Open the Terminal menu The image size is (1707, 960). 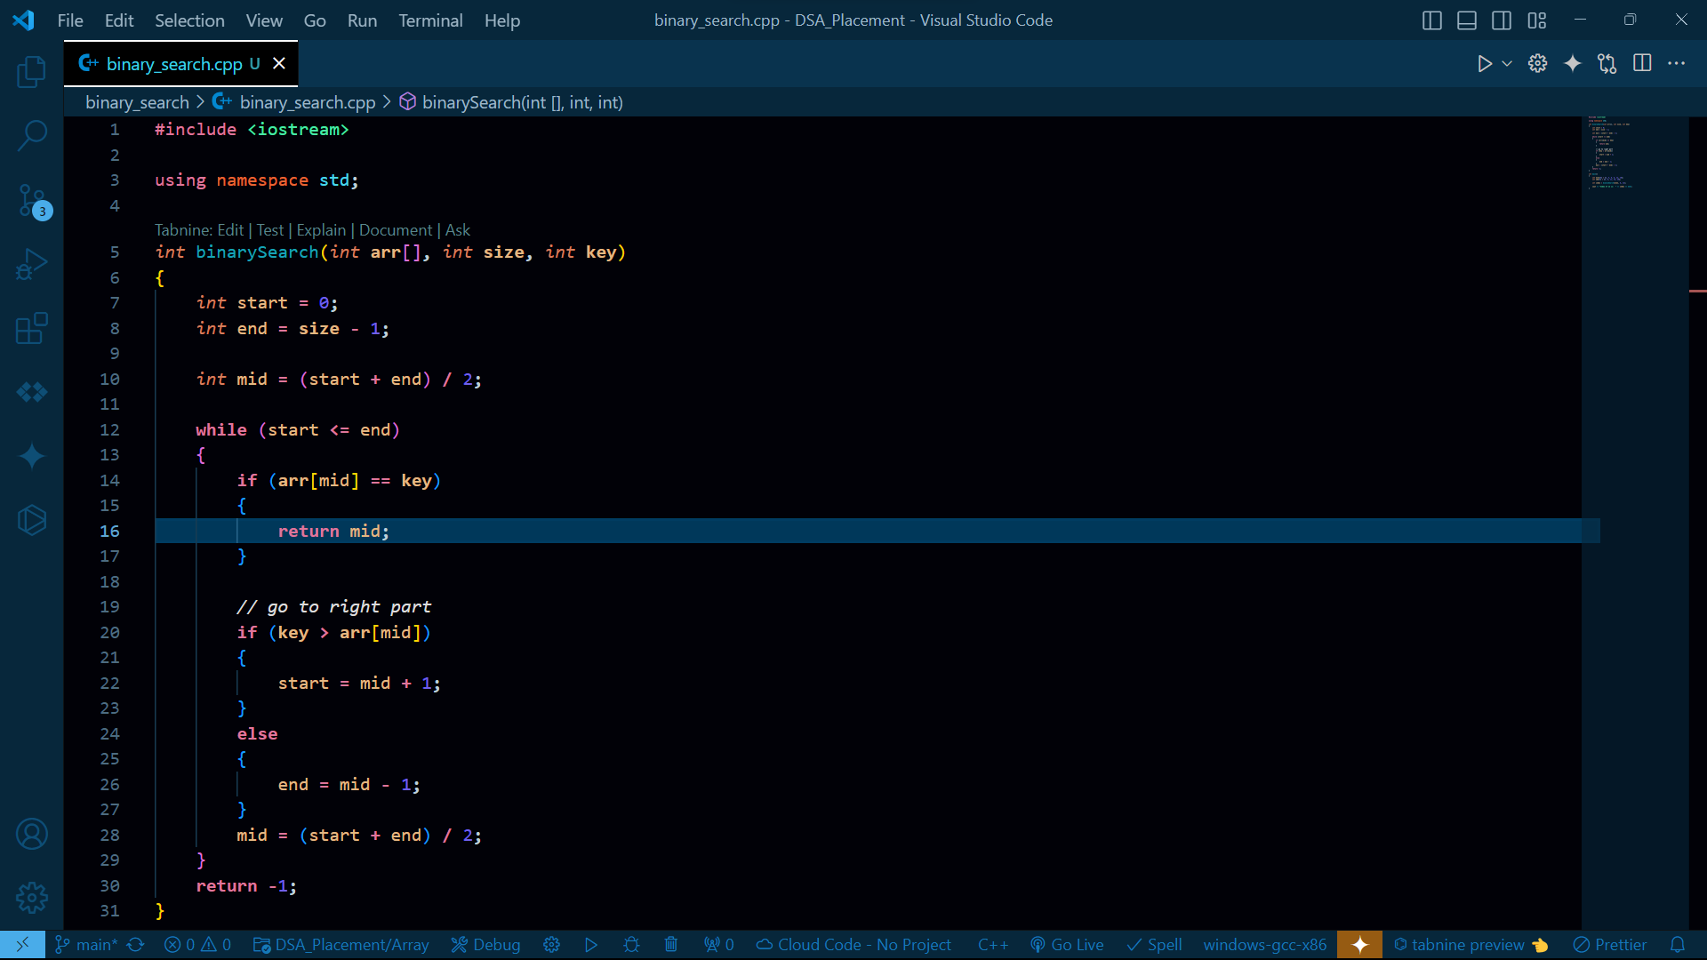click(x=430, y=20)
